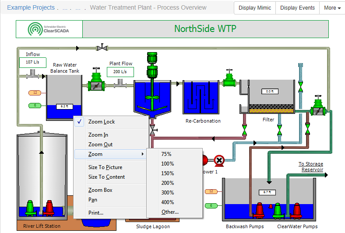
Task: Select 150% zoom level
Action: [168, 173]
